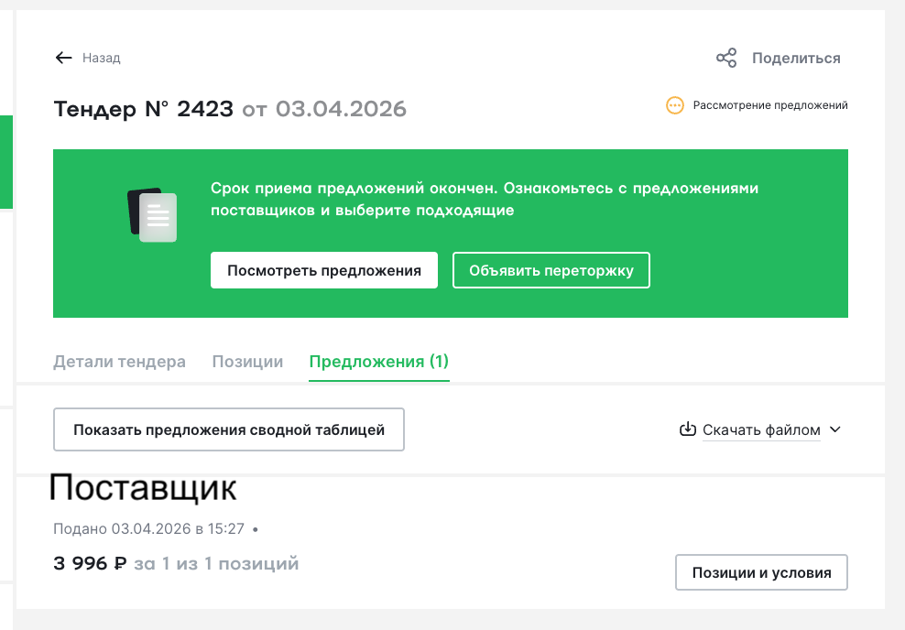Click the share icon next to Поделиться

coord(726,58)
